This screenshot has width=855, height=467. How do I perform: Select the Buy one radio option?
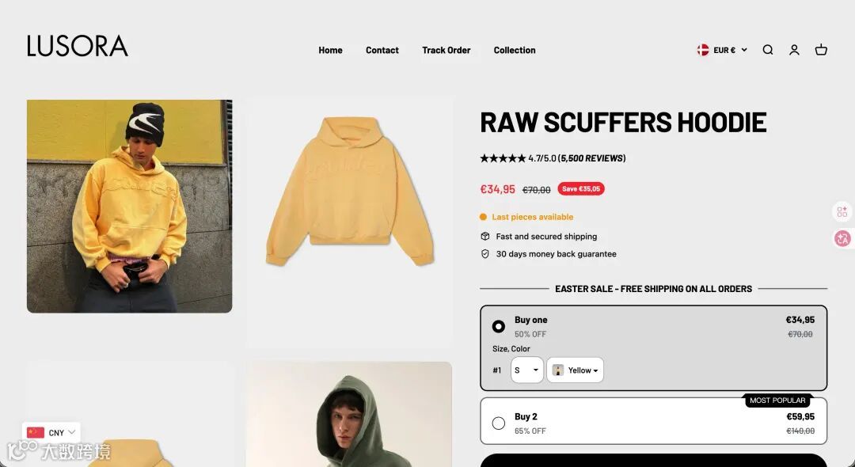pos(499,326)
